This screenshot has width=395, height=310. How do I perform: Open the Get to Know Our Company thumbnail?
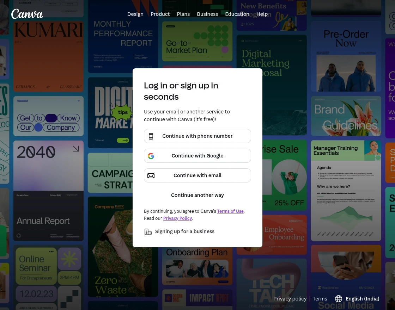[x=48, y=116]
